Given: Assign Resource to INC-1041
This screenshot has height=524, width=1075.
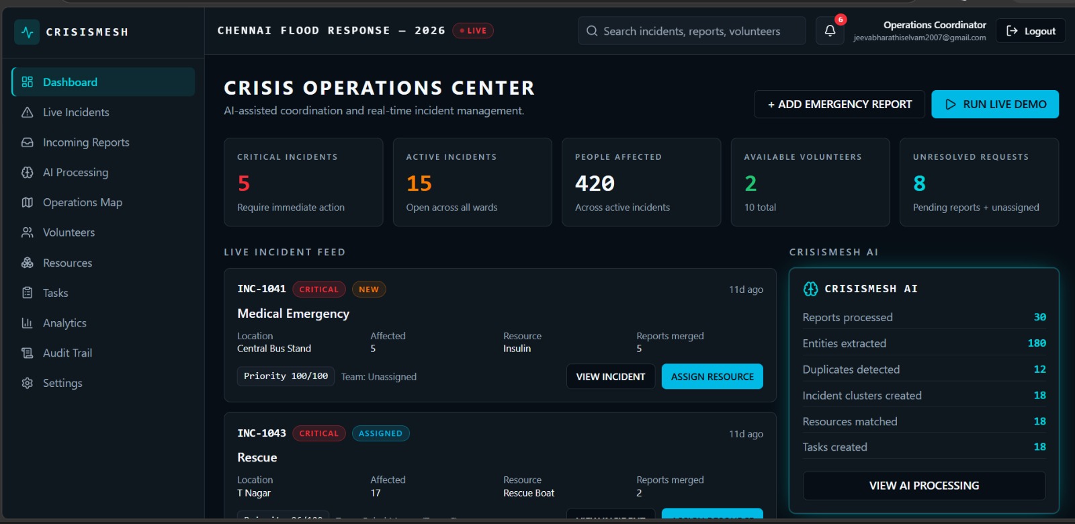Looking at the screenshot, I should coord(712,376).
